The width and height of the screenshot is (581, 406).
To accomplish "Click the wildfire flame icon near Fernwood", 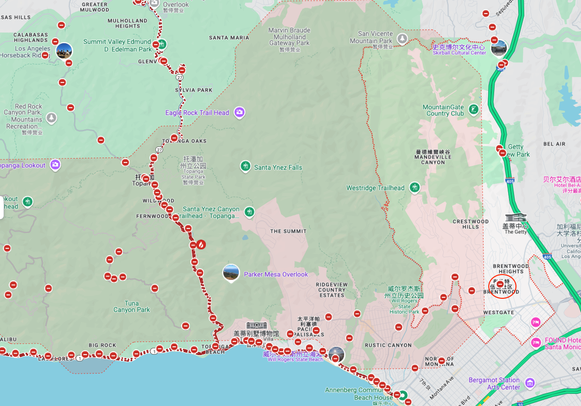I will click(201, 244).
